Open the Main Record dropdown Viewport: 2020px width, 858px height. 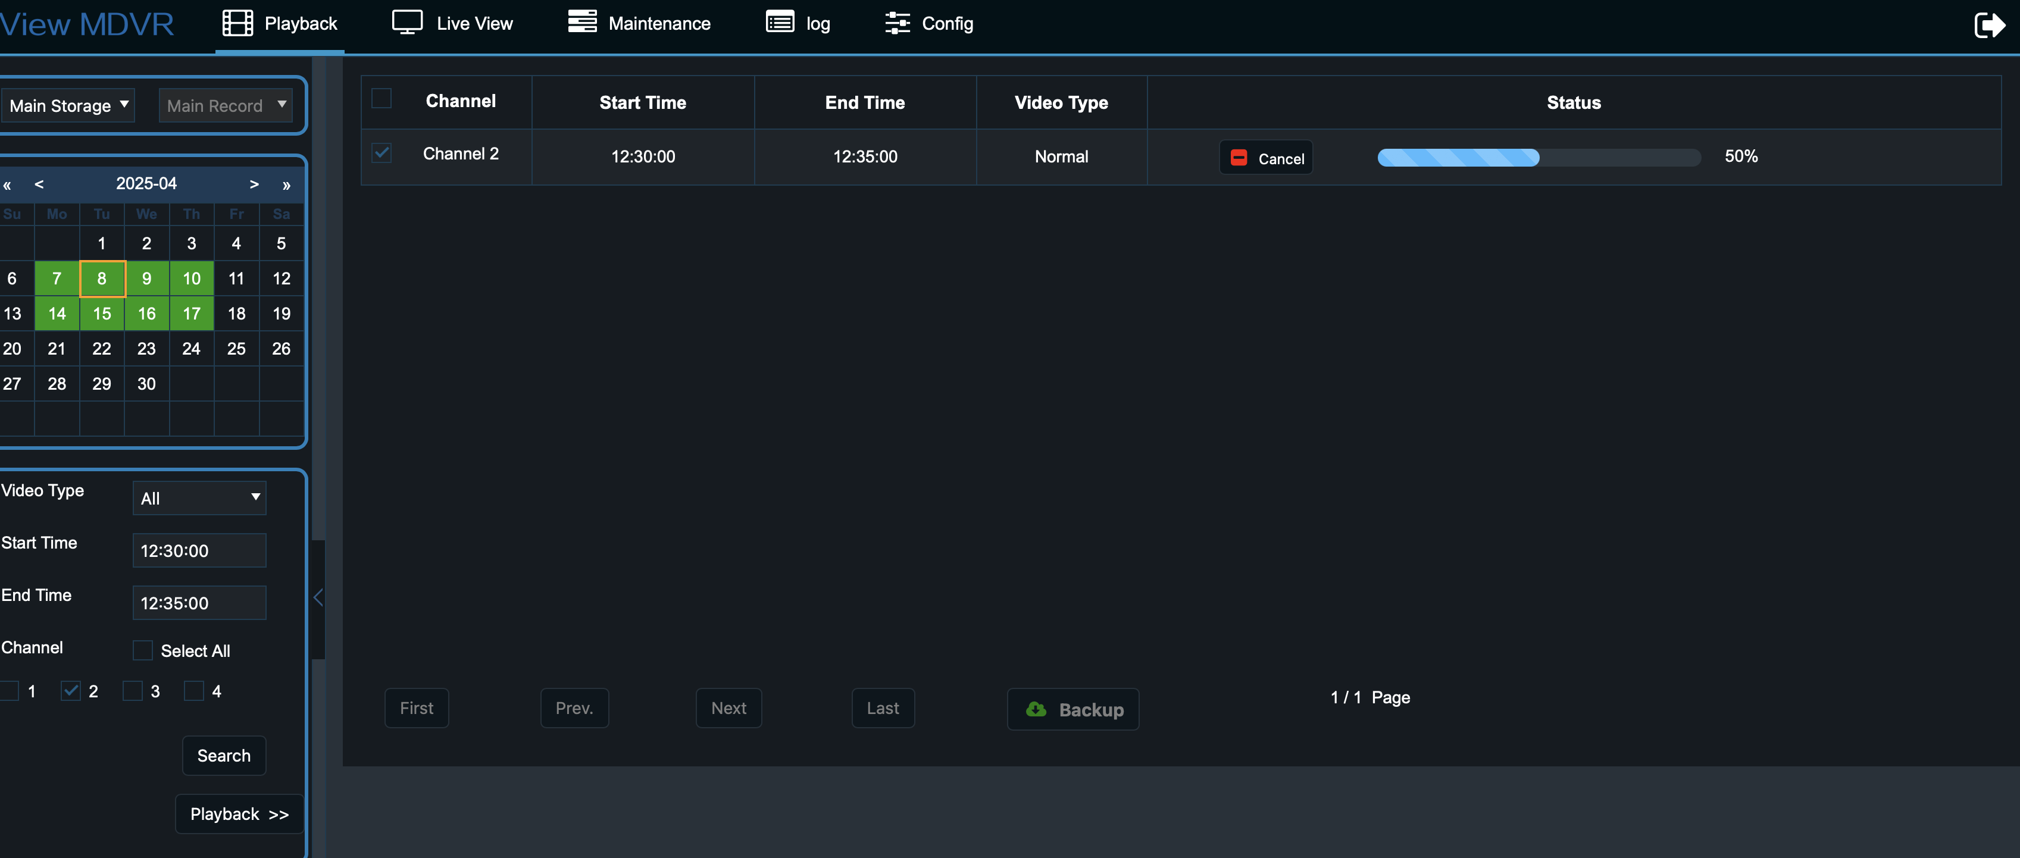226,105
